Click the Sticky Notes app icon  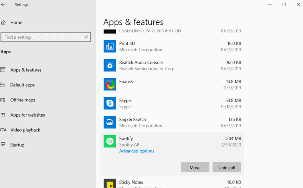coord(110,183)
